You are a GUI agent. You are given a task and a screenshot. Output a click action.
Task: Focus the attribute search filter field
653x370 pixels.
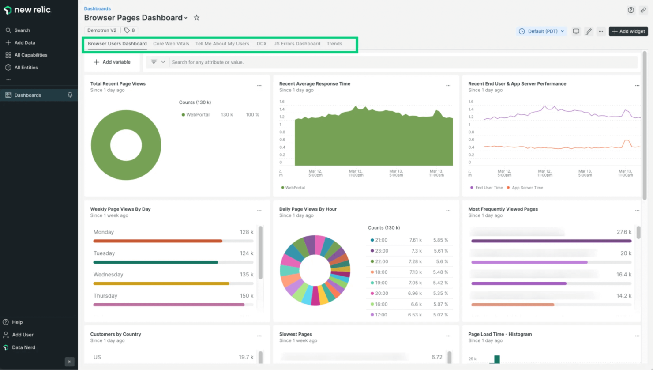404,62
